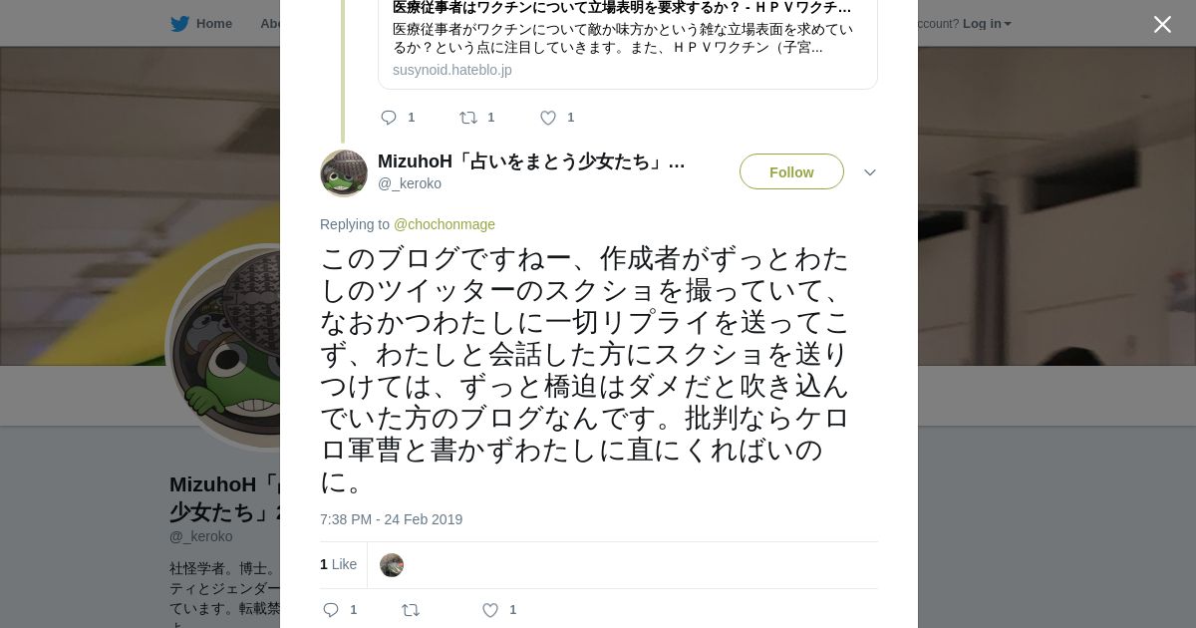Screen dimensions: 1196x628
Task: Open the tweet timestamp 7:38 PM link
Action: pyautogui.click(x=391, y=519)
